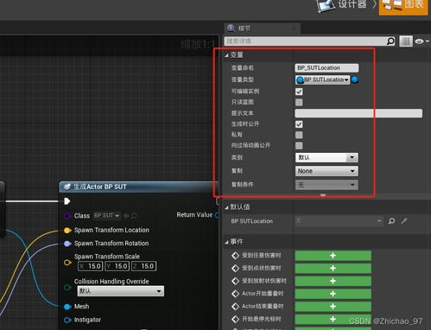Click the Mesh input pin
Screen dimensions: 431x330
(67, 307)
